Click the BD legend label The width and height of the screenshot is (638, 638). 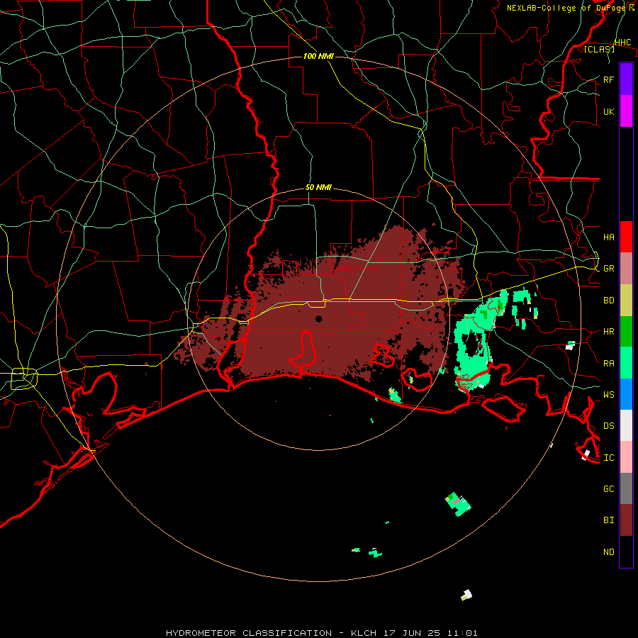(609, 301)
